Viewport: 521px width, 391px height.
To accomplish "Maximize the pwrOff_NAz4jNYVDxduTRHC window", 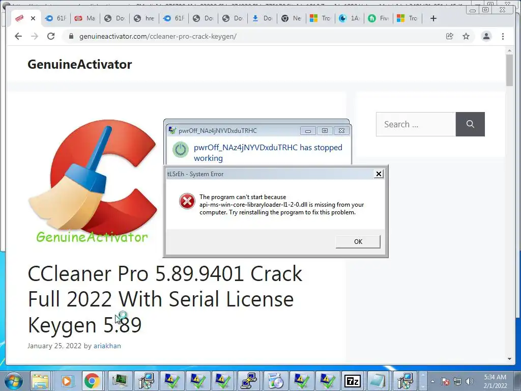I will [x=325, y=131].
